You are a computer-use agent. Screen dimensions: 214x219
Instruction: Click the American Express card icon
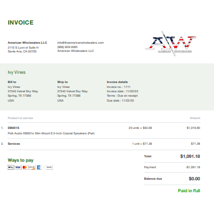coord(39,167)
